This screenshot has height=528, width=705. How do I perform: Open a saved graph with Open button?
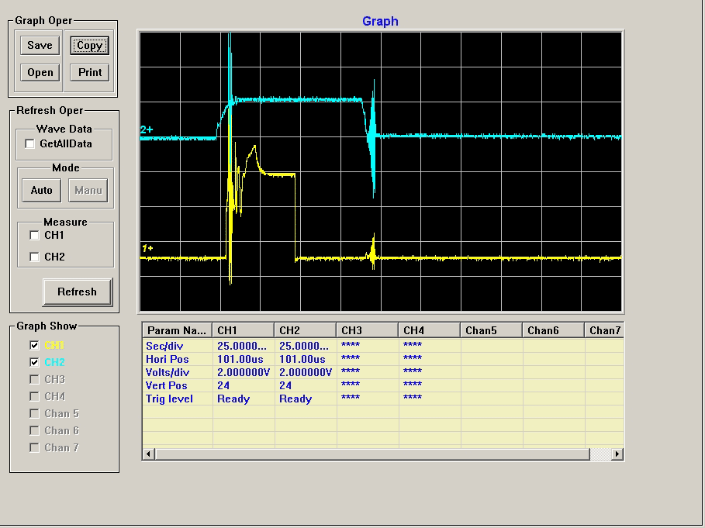40,72
